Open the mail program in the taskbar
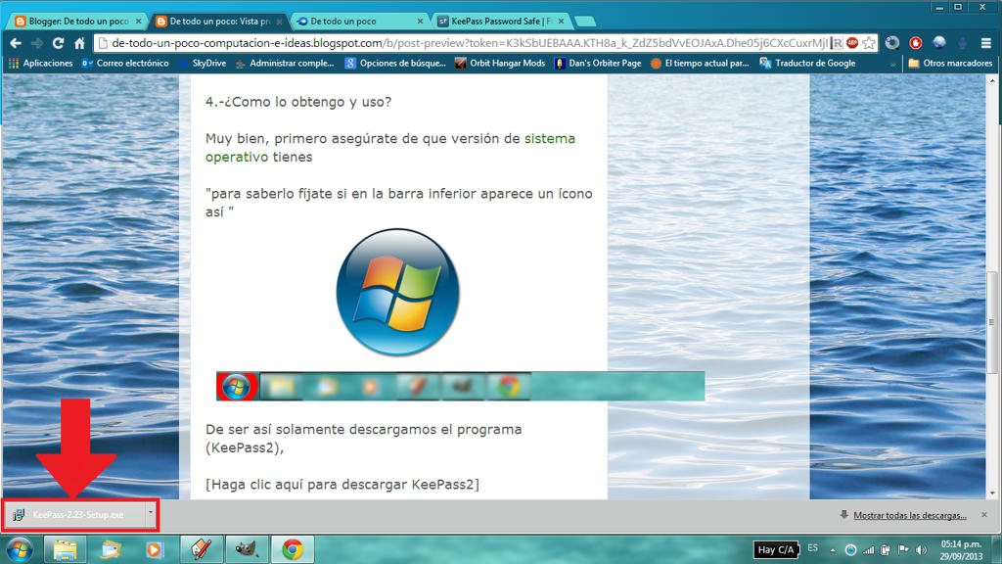The image size is (1002, 564). click(110, 549)
